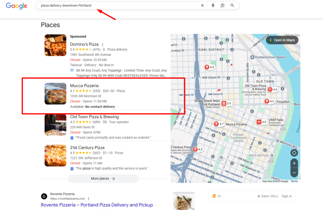Viewport: 323px width, 210px height.
Task: View the map Terms link
Action: click(294, 181)
